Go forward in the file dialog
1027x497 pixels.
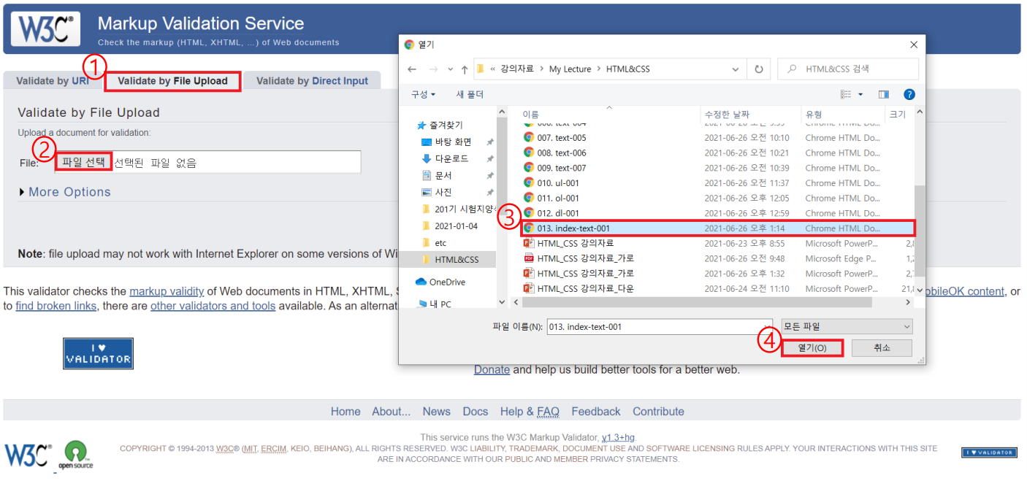[x=432, y=69]
